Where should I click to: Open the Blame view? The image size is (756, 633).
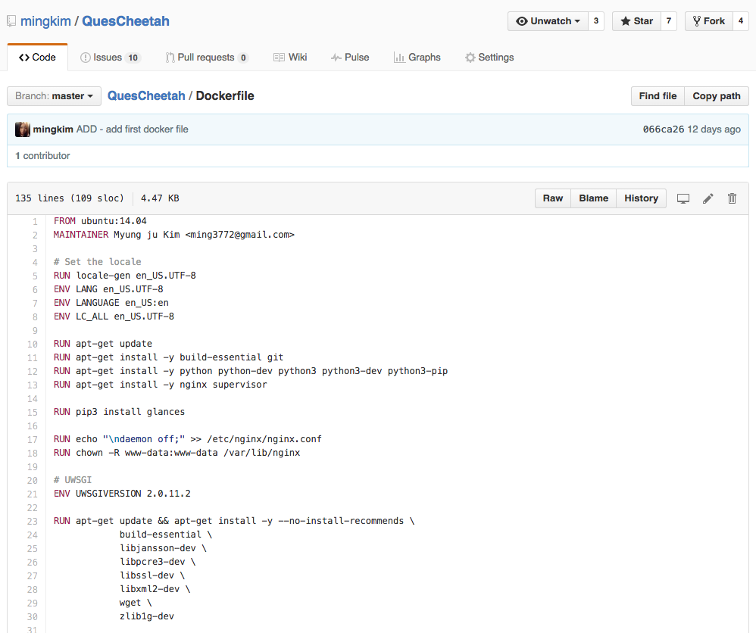[x=594, y=198]
